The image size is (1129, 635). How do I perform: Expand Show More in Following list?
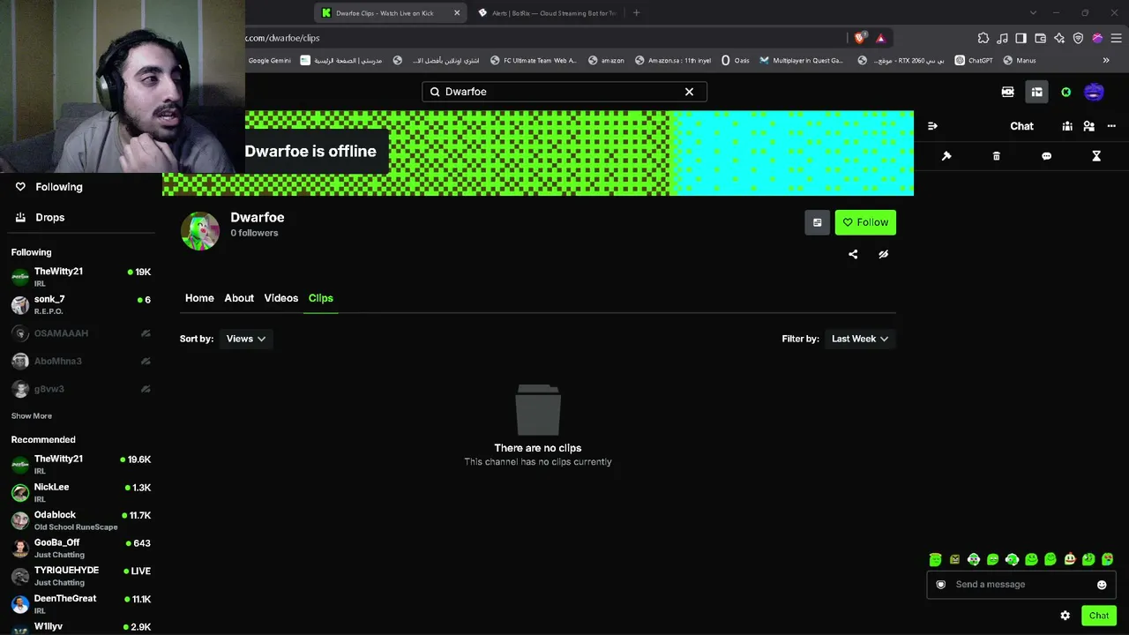[32, 416]
